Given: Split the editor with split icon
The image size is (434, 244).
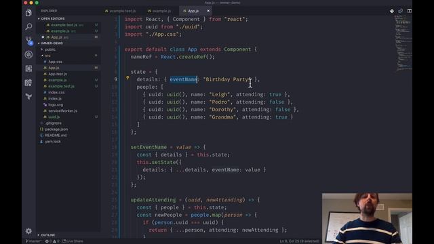Looking at the screenshot, I should [x=410, y=11].
